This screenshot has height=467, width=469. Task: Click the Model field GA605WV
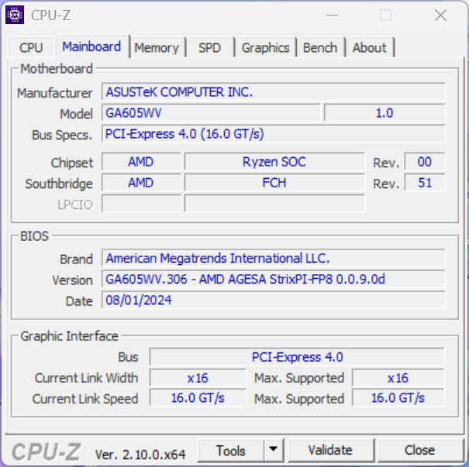click(211, 113)
